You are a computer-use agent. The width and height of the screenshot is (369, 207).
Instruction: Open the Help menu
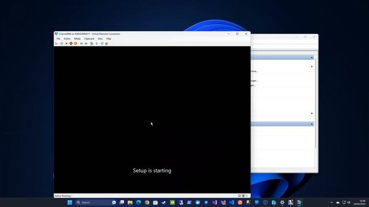pos(108,39)
